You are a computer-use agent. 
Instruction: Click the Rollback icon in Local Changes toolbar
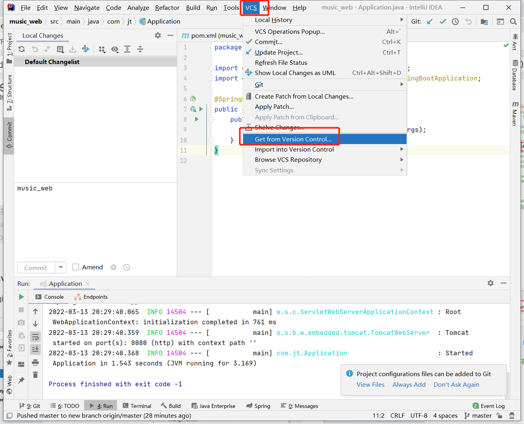35,49
